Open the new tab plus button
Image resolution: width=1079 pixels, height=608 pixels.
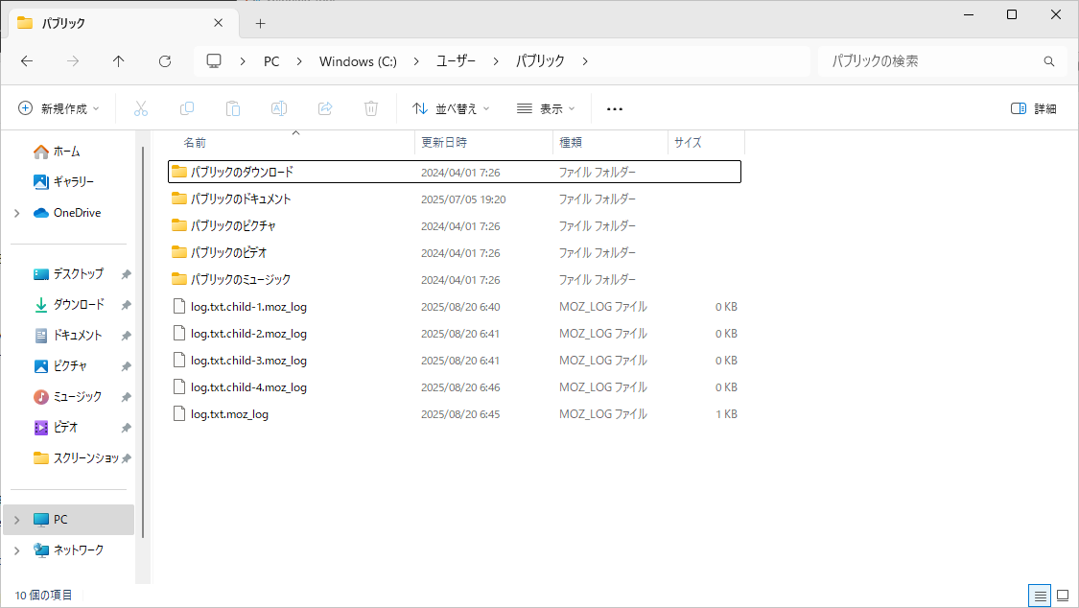[x=260, y=23]
